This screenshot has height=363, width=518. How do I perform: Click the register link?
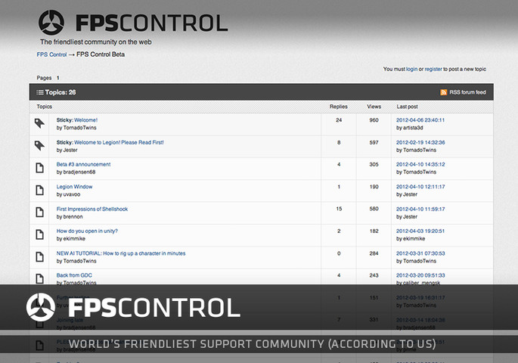click(433, 69)
